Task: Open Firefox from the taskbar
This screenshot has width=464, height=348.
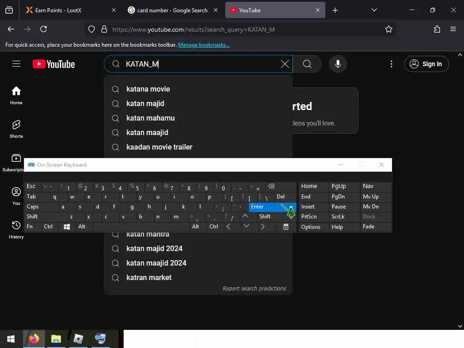Action: pos(34,338)
